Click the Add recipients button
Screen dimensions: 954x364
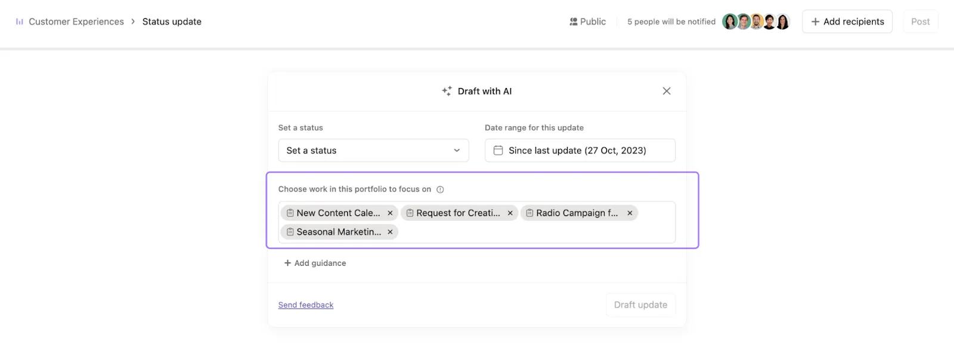click(x=847, y=22)
